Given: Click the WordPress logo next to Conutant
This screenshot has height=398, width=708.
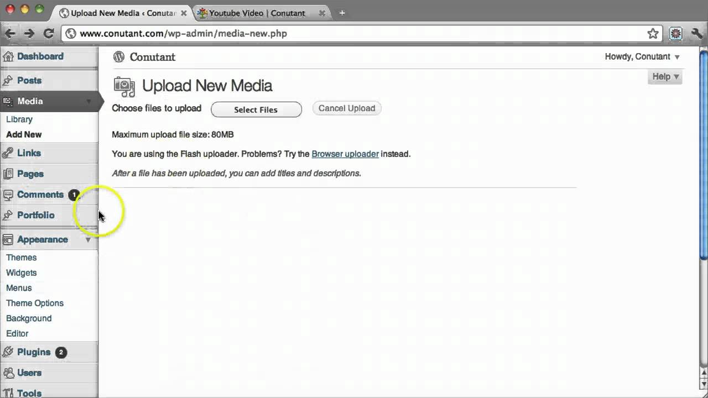Looking at the screenshot, I should (x=119, y=56).
